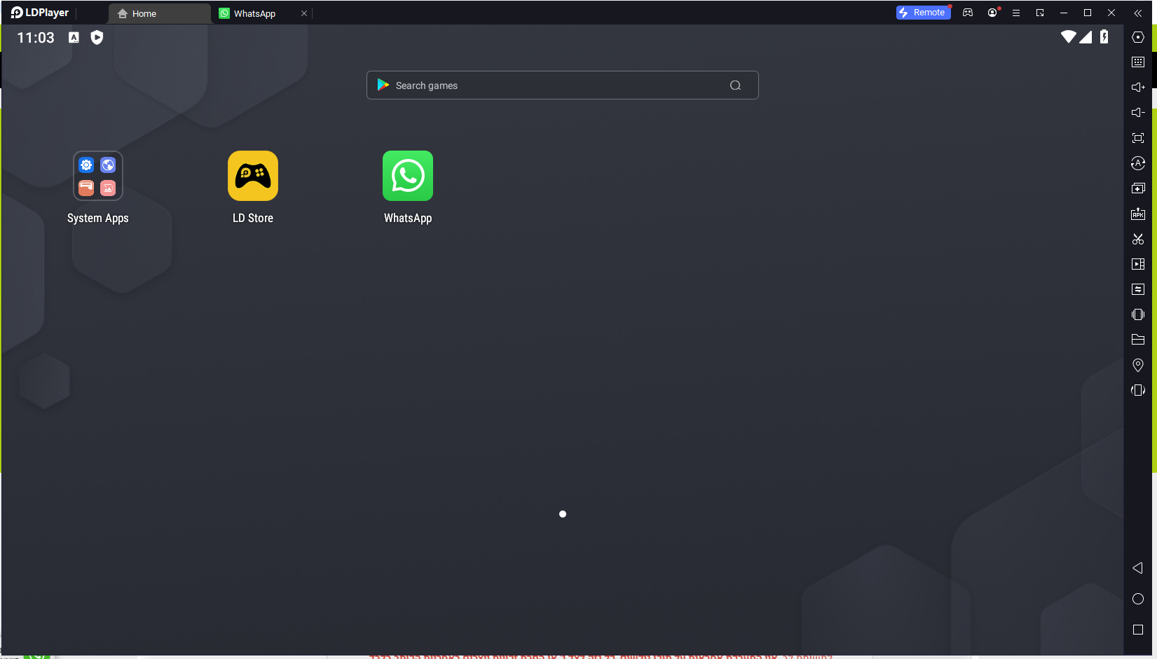Click the battery status icon
This screenshot has width=1157, height=659.
[1104, 36]
